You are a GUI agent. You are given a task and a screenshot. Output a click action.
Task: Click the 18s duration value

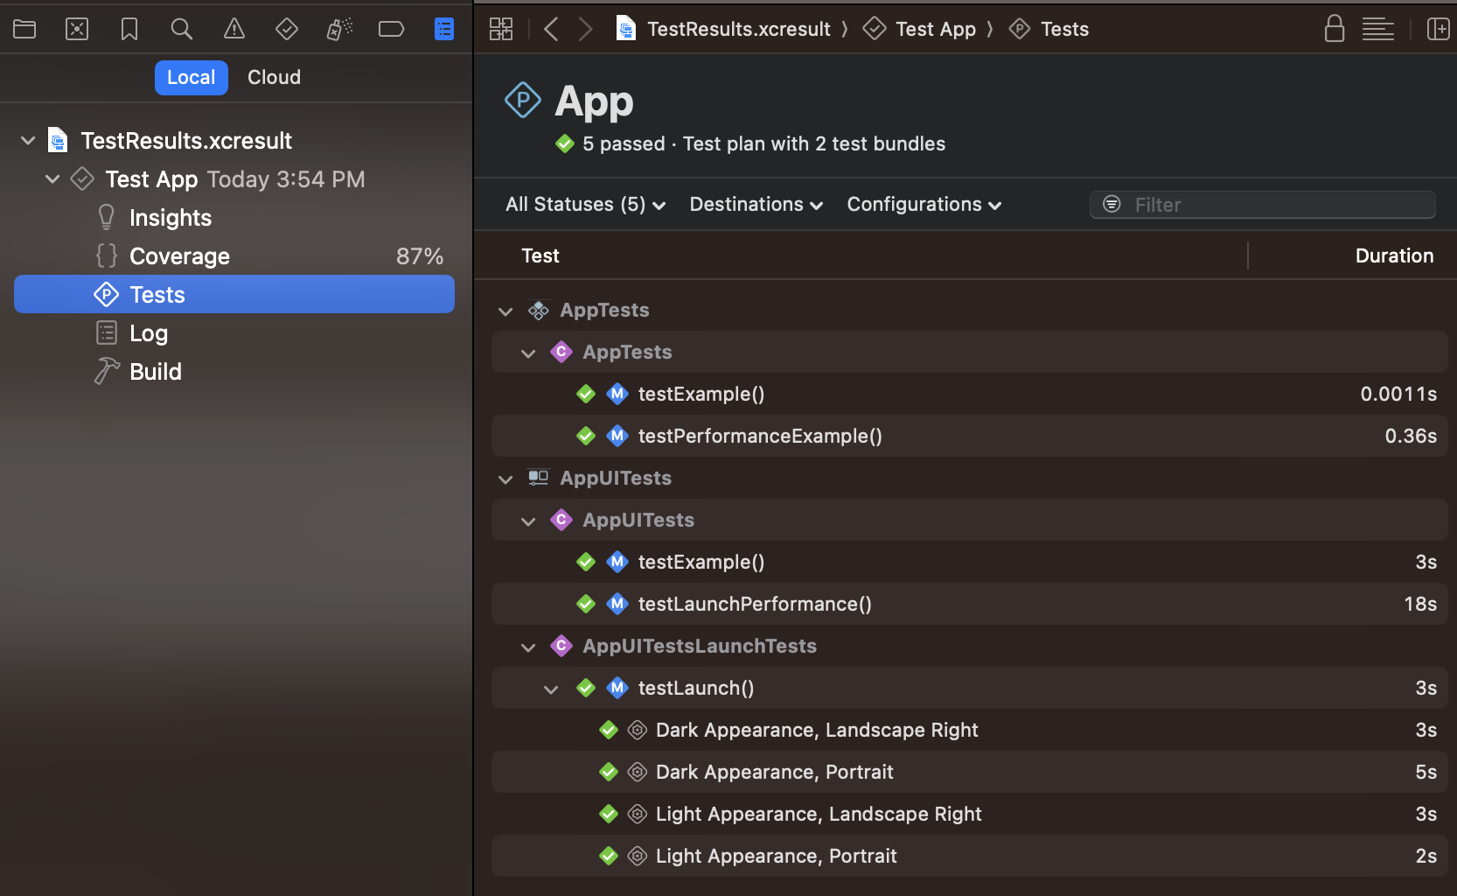(1420, 604)
